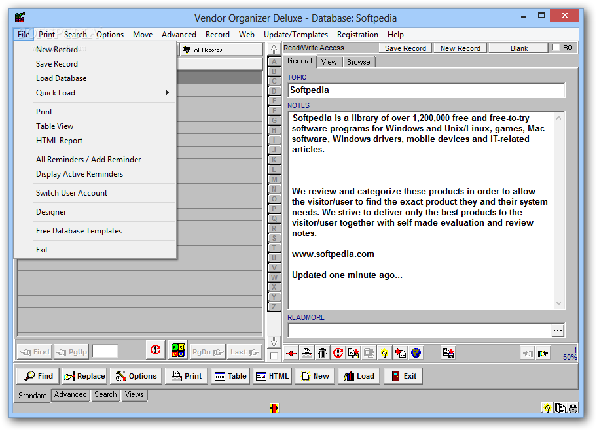Click the globe web icon
The image size is (597, 431).
[416, 353]
